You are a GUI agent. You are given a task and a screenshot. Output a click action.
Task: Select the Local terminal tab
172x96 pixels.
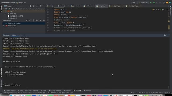[14, 35]
